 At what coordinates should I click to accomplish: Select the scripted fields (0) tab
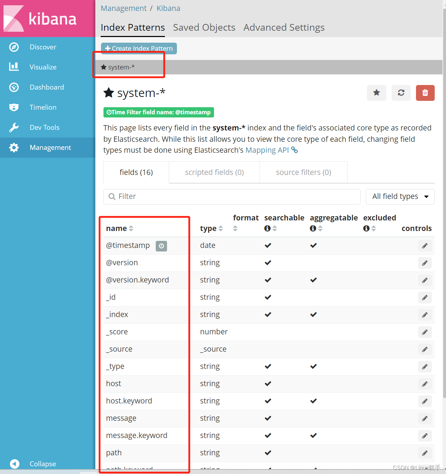(x=214, y=172)
